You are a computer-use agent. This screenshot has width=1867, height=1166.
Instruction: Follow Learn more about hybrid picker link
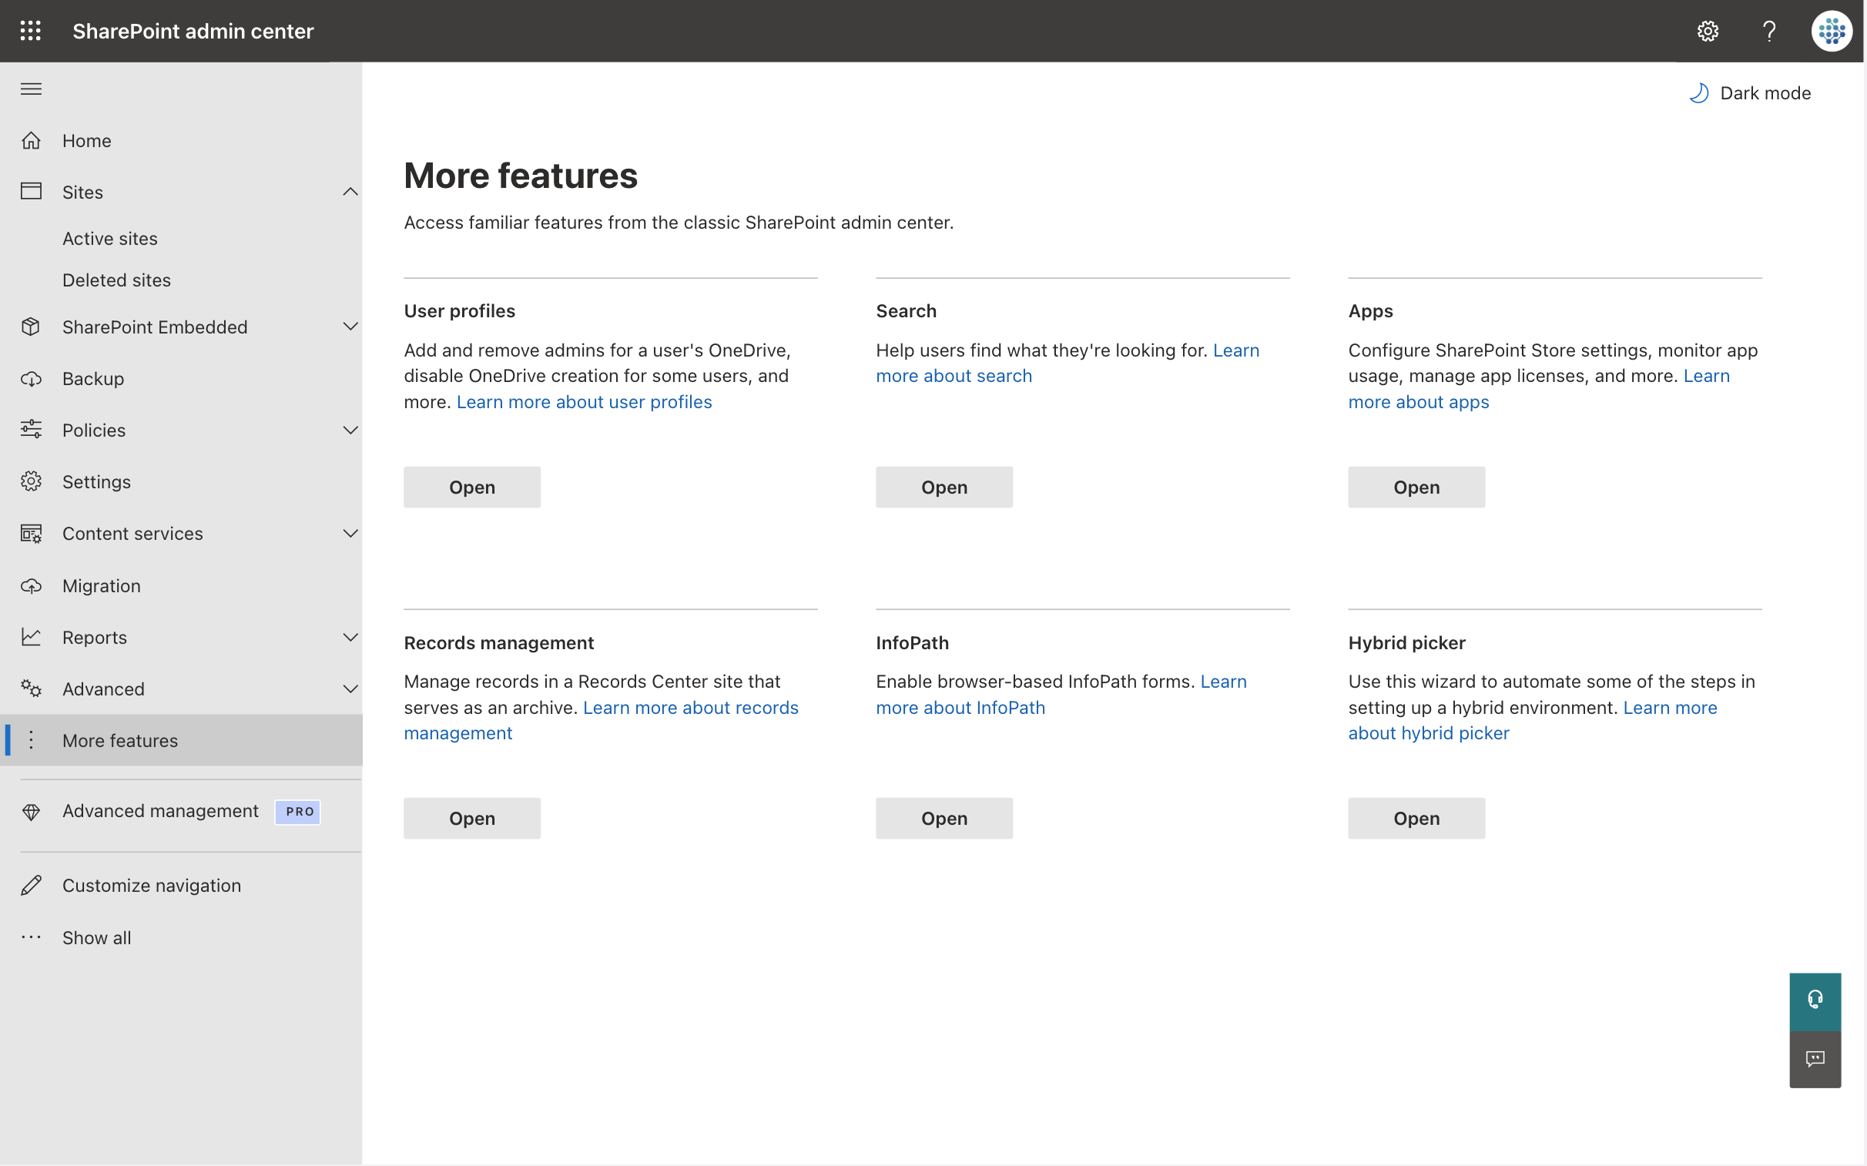(x=1428, y=732)
